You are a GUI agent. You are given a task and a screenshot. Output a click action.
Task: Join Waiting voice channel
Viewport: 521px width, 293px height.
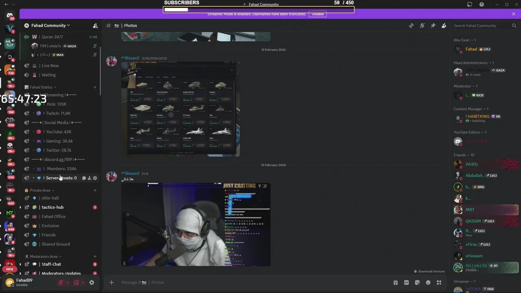click(x=60, y=75)
